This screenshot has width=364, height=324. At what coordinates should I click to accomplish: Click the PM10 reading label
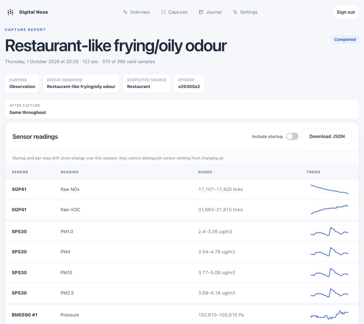(x=66, y=272)
